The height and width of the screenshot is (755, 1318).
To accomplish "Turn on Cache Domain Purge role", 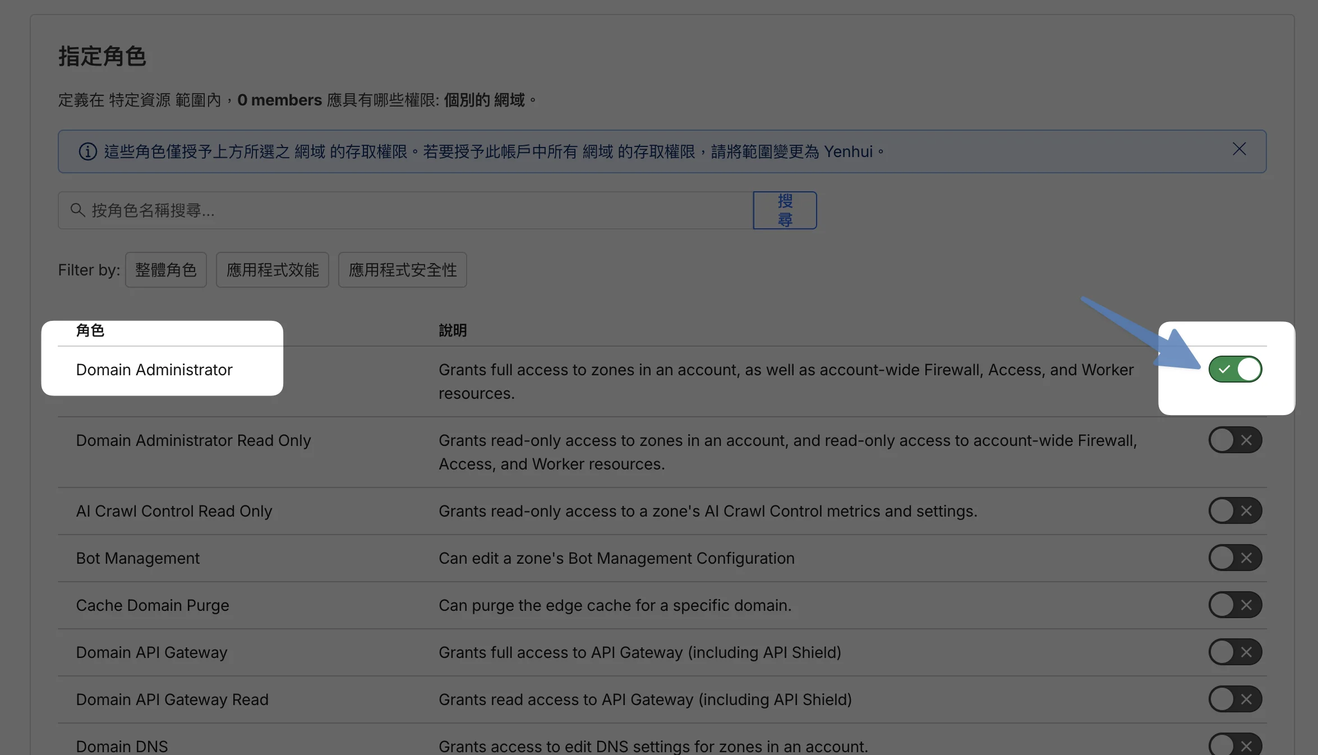I will pos(1234,605).
